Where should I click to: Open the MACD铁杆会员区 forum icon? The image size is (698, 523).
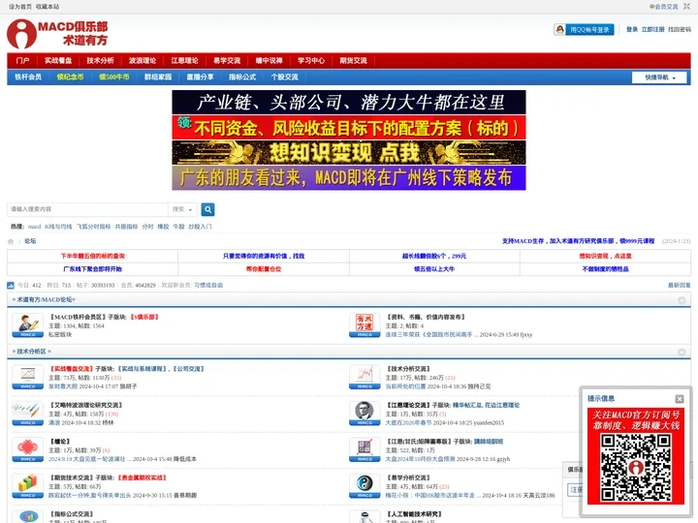27,325
